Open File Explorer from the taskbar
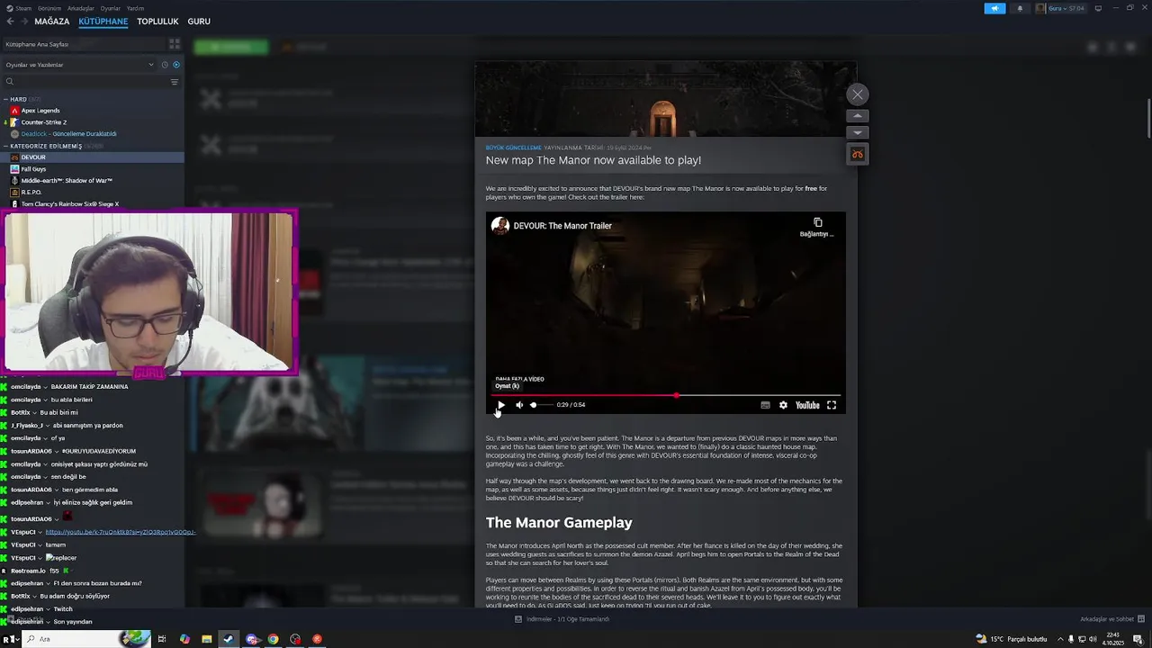This screenshot has width=1152, height=648. (206, 639)
